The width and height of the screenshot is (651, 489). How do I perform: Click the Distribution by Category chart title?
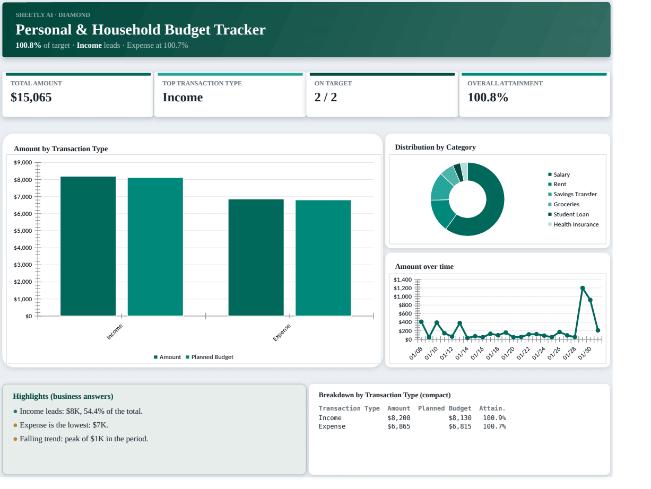(436, 147)
